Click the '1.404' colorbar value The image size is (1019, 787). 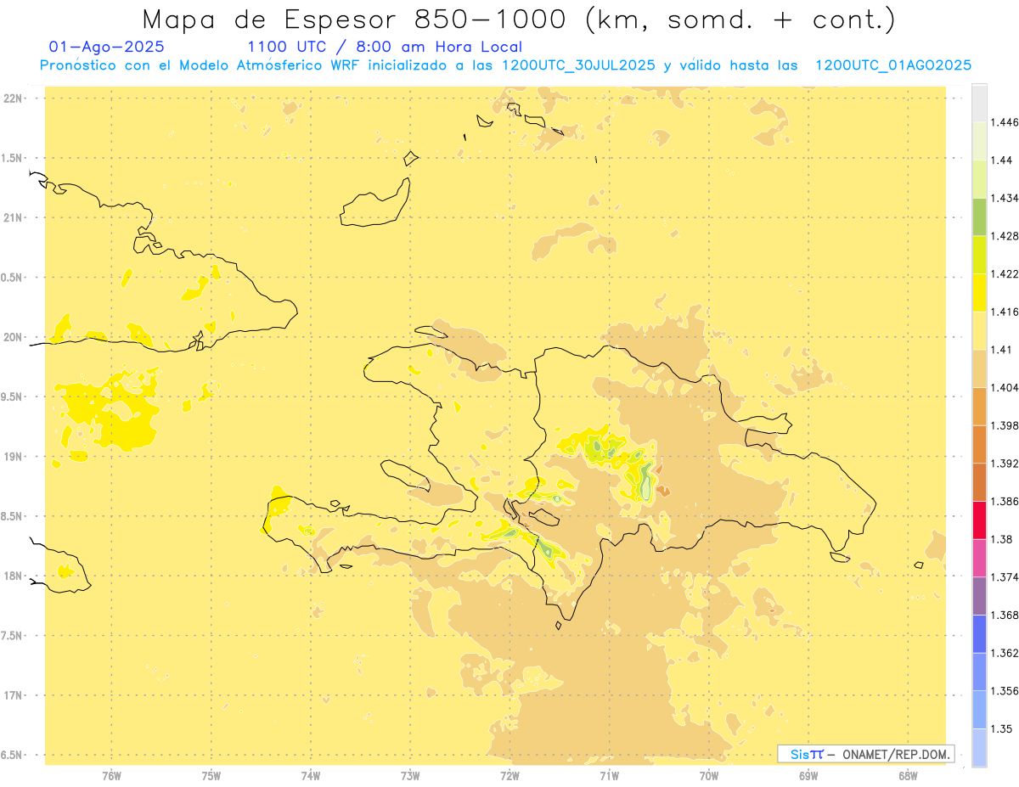[1005, 388]
